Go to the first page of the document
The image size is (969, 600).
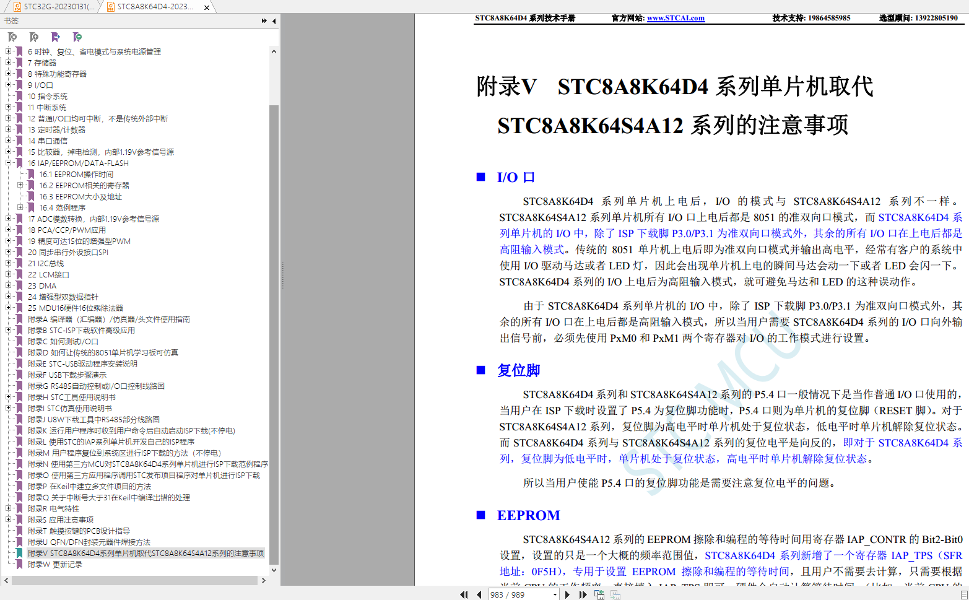coord(464,594)
